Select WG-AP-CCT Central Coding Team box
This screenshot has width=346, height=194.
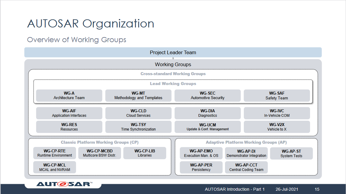click(x=246, y=167)
